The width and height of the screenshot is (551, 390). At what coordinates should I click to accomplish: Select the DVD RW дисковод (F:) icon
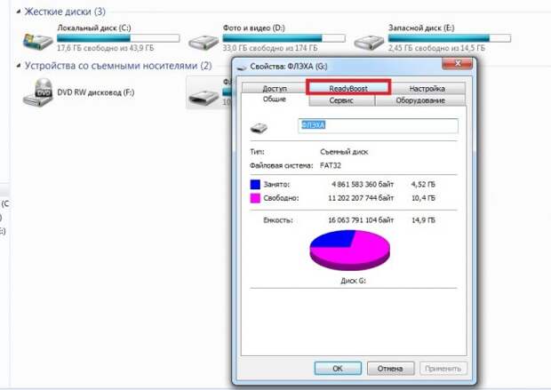click(x=37, y=92)
